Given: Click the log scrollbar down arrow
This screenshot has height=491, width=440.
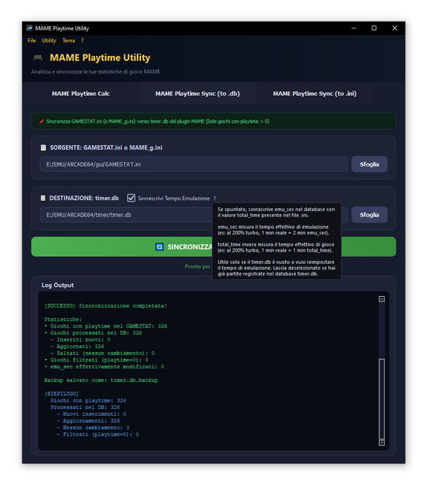Looking at the screenshot, I should 382,443.
